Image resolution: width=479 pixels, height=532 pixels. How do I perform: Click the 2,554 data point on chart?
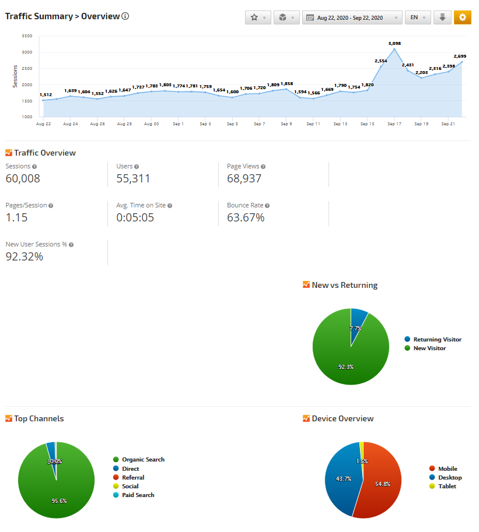click(x=381, y=66)
